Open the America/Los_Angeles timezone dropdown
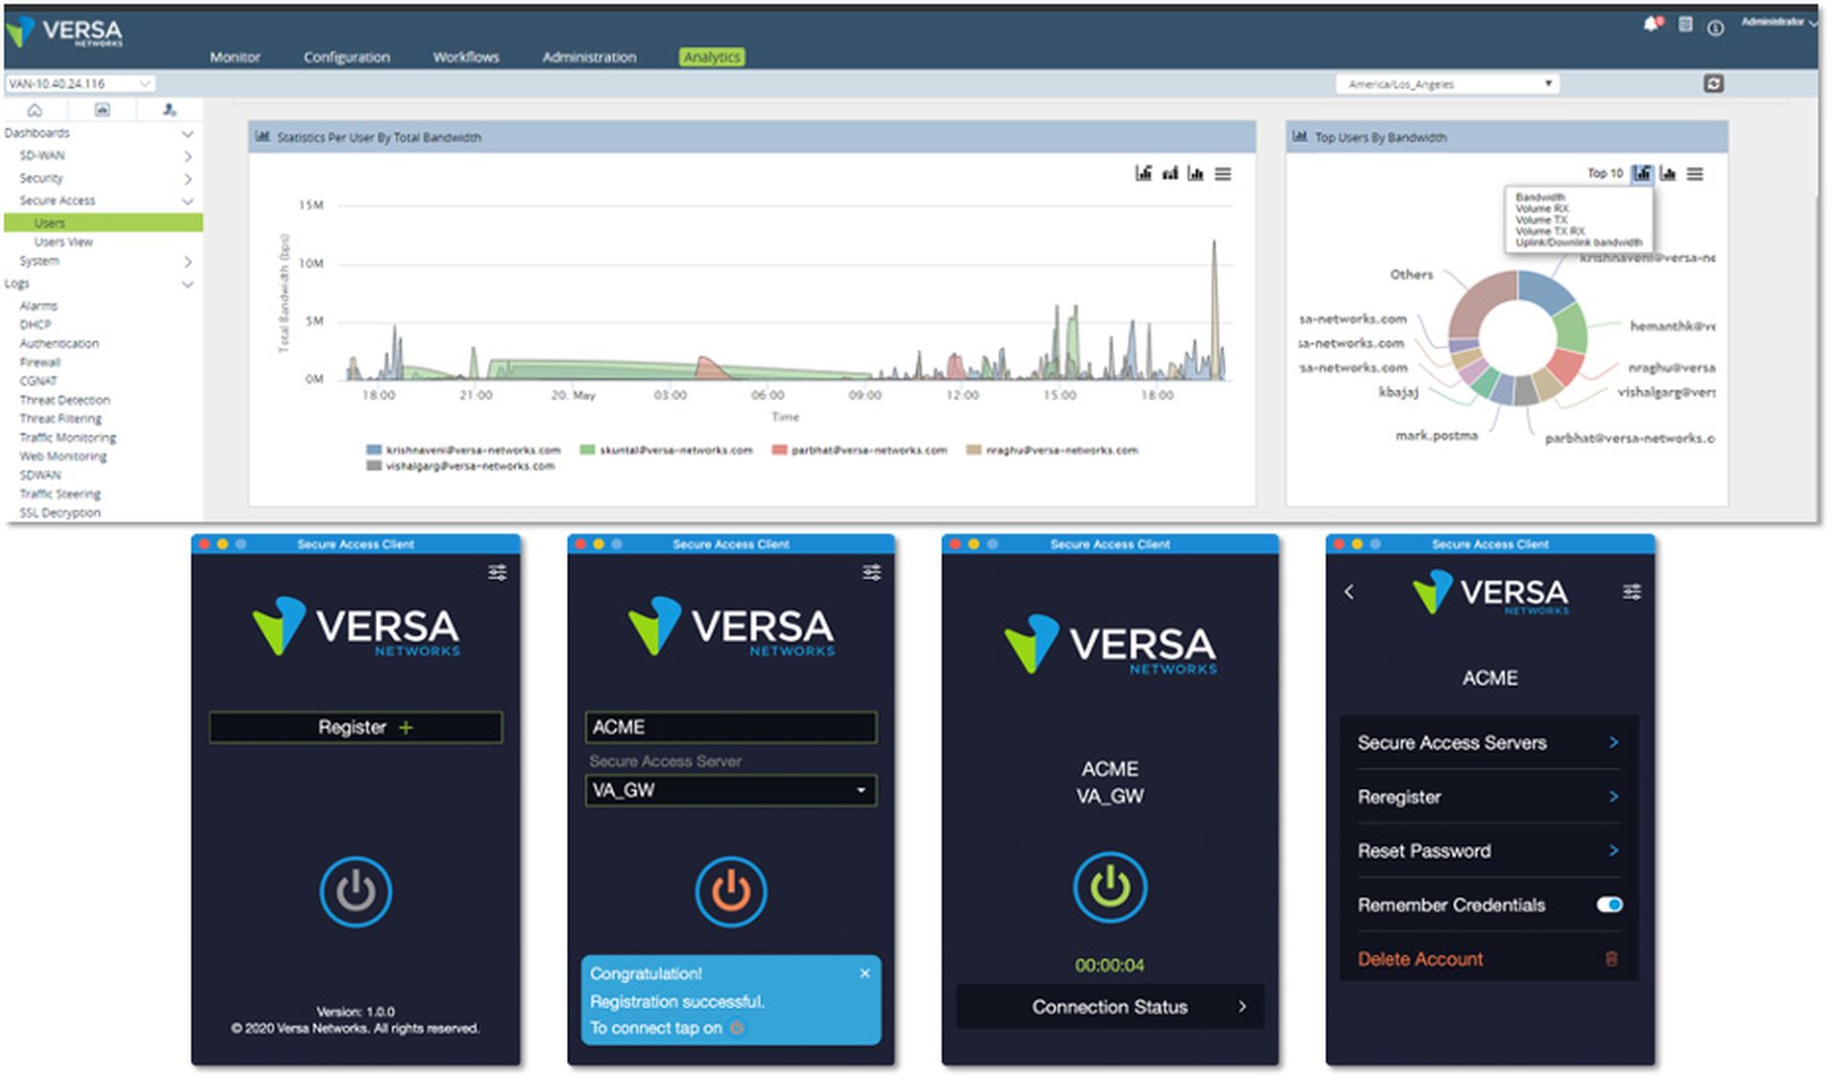This screenshot has height=1081, width=1832. (x=1447, y=84)
